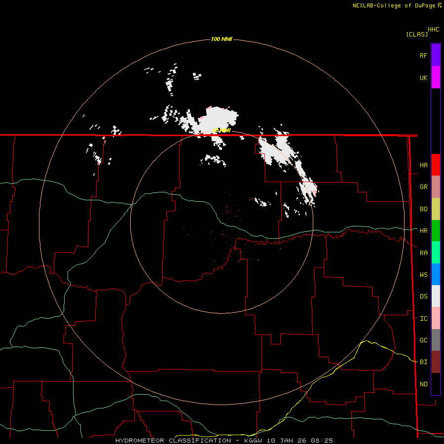The height and width of the screenshot is (444, 444).
Task: Click the 'BI' legend label
Action: point(423,362)
